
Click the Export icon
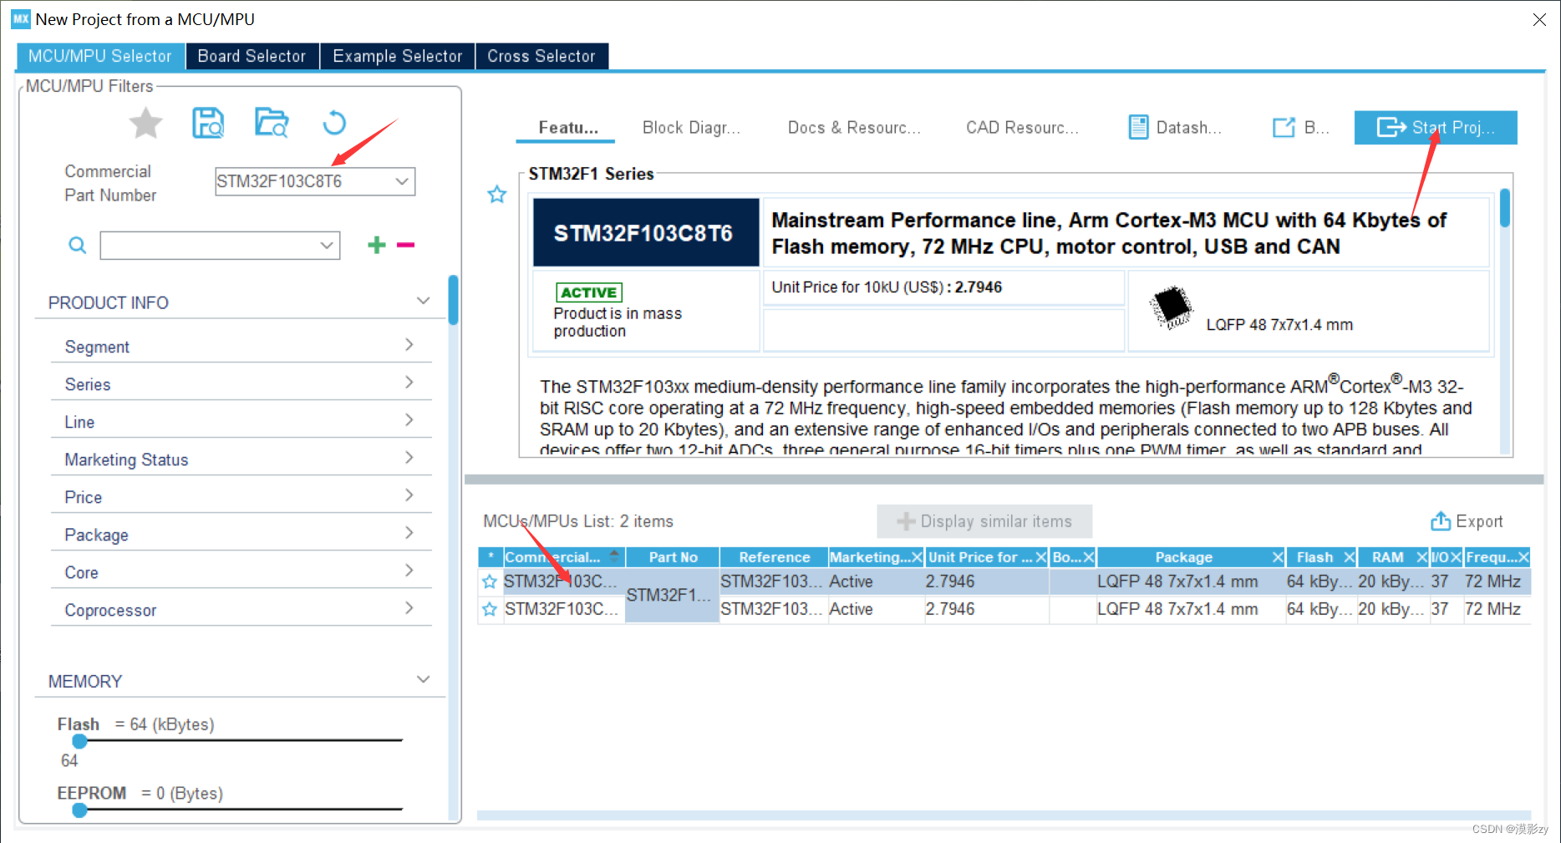[1441, 521]
